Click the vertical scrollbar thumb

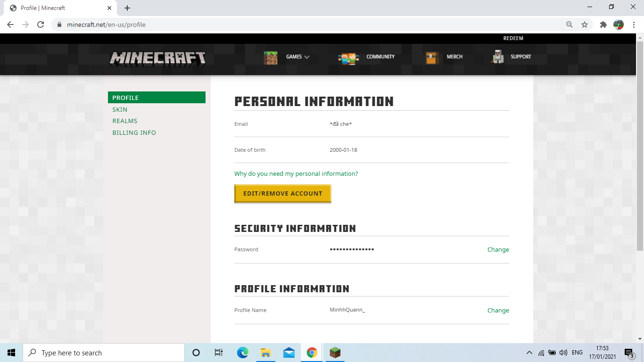[640, 146]
